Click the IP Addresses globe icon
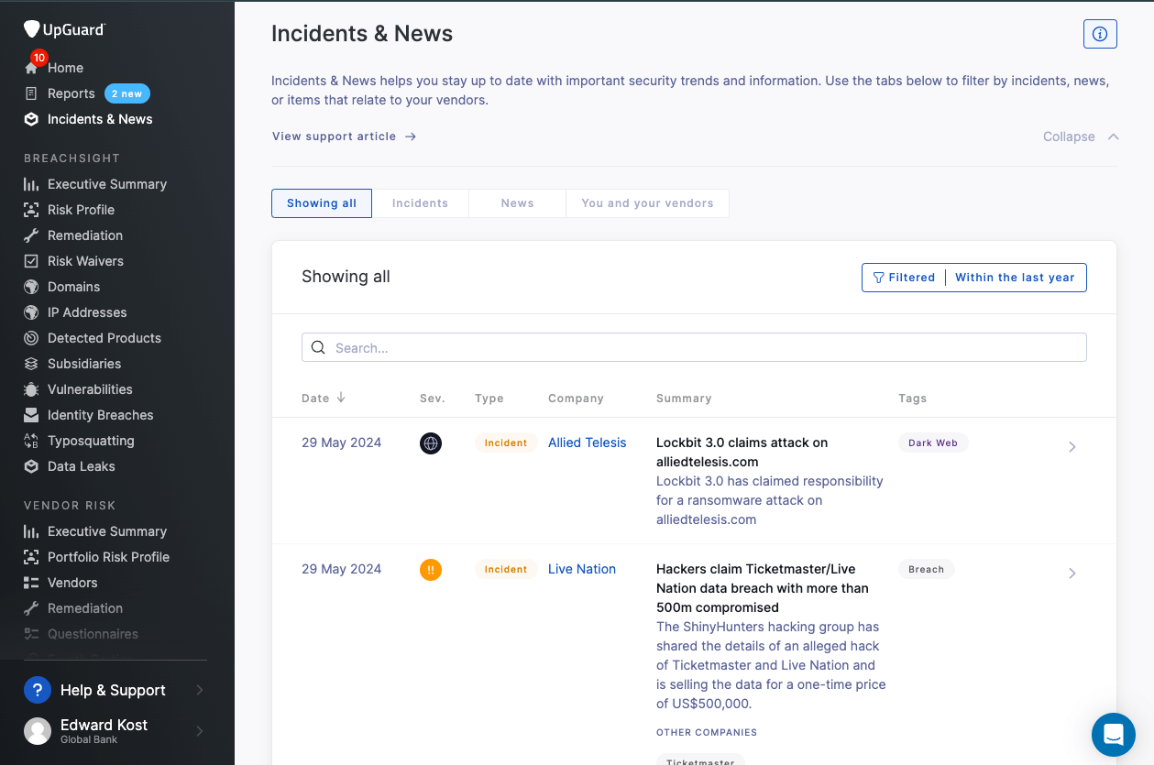The width and height of the screenshot is (1154, 765). click(31, 312)
